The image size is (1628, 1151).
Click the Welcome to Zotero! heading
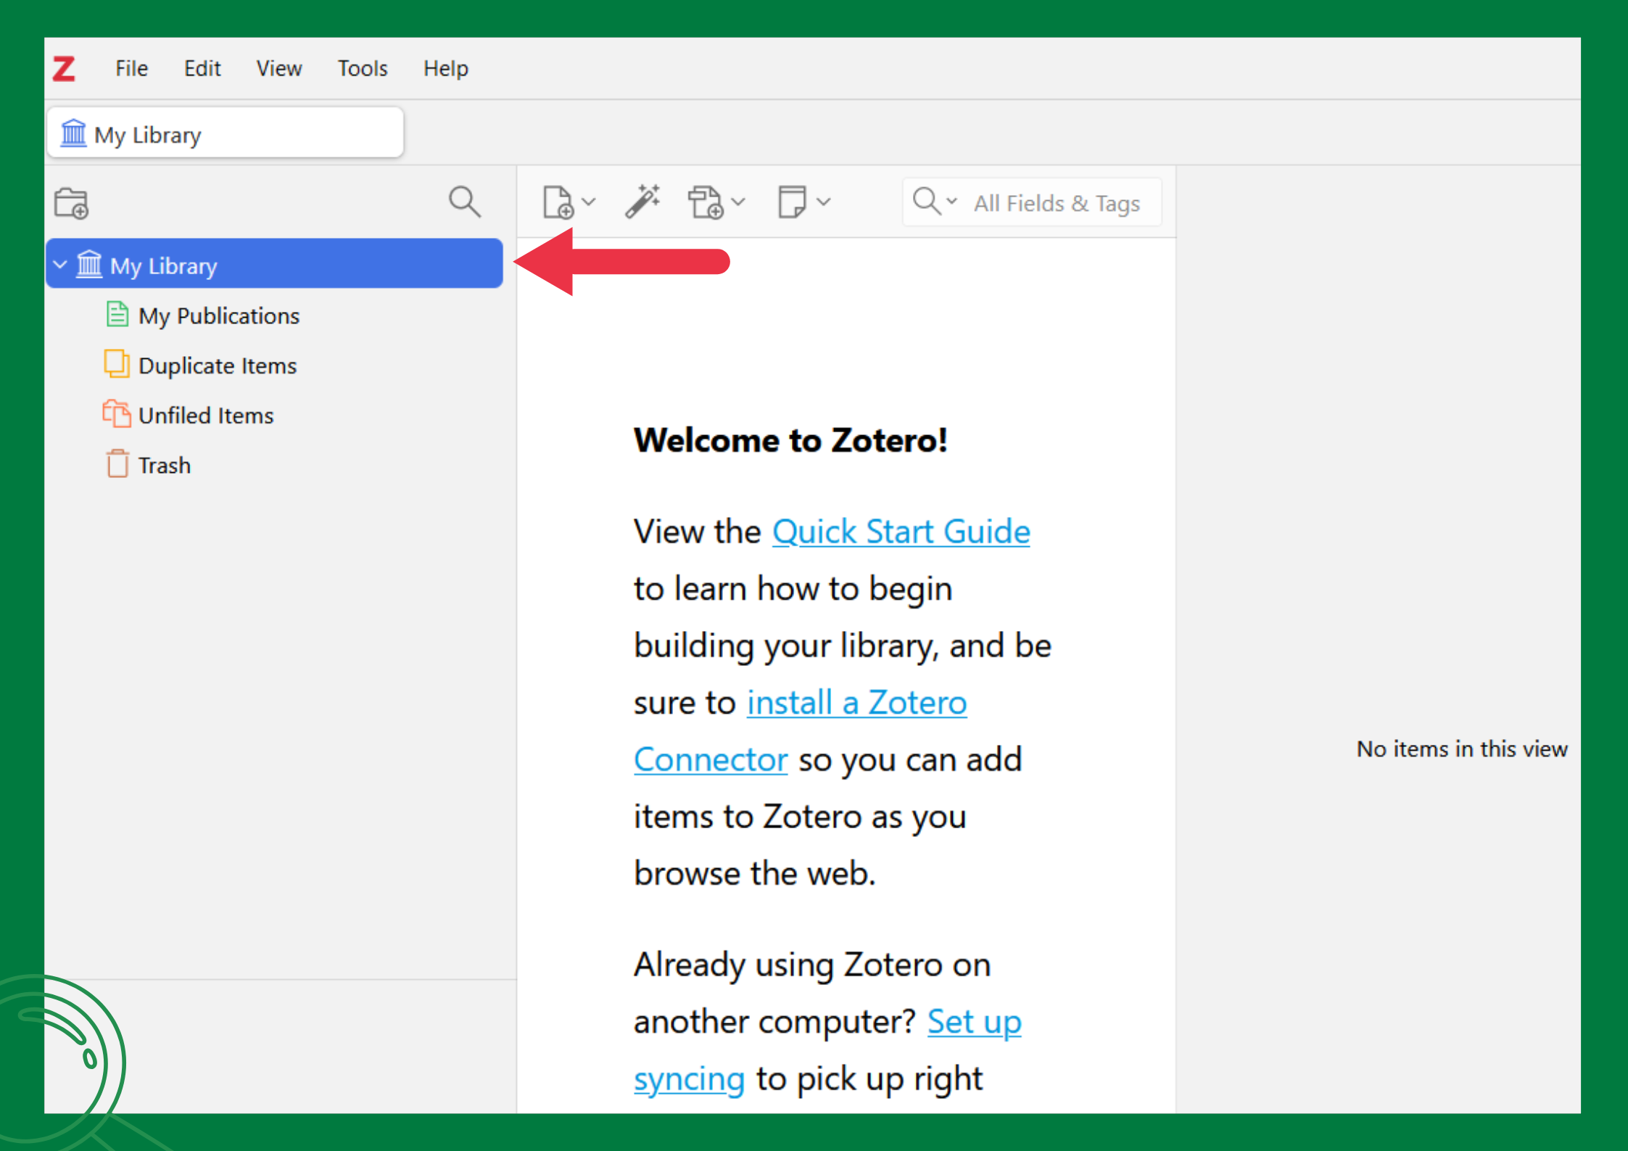click(x=790, y=440)
